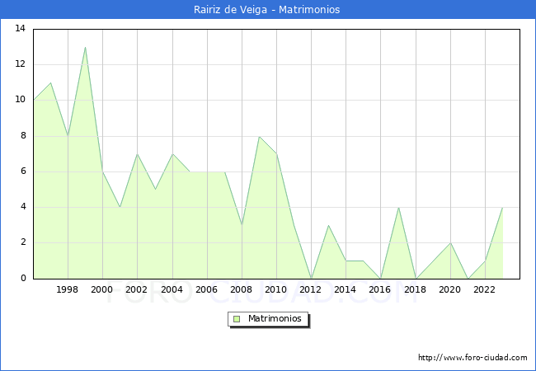Click the 'Matrimonios' legend label
Screen dimensions: 536x371
[275, 318]
